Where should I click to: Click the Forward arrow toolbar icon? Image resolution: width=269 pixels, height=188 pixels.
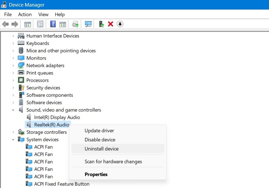tap(15, 24)
